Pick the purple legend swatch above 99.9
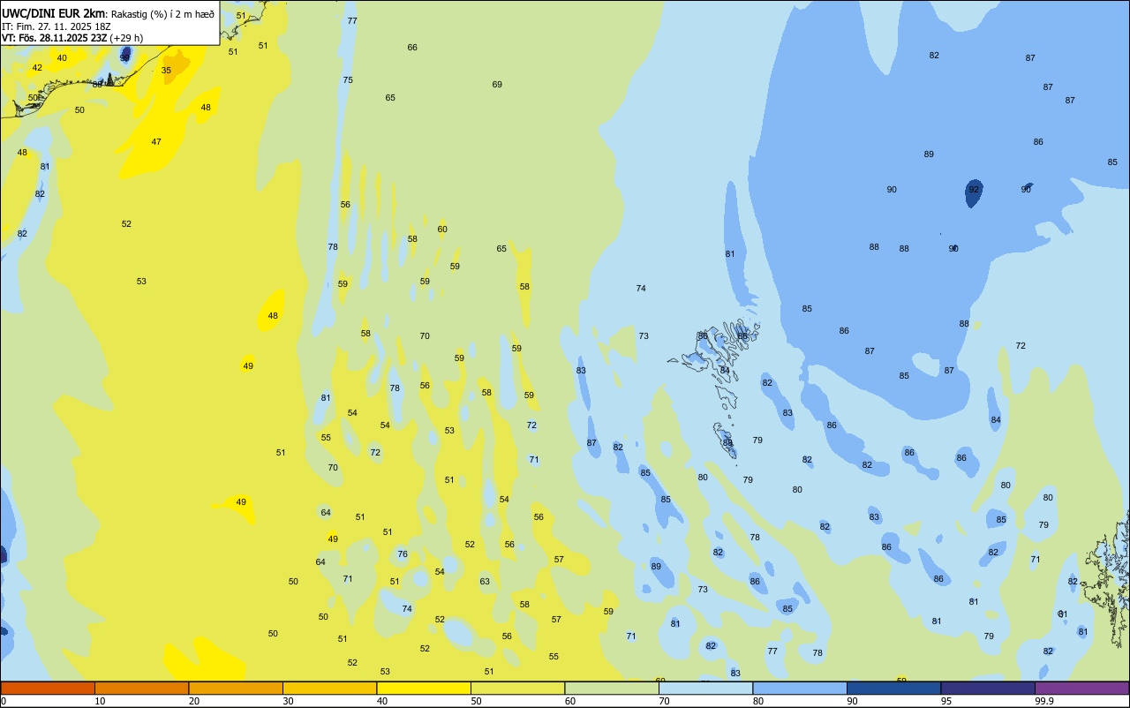This screenshot has width=1130, height=708. pyautogui.click(x=1081, y=688)
